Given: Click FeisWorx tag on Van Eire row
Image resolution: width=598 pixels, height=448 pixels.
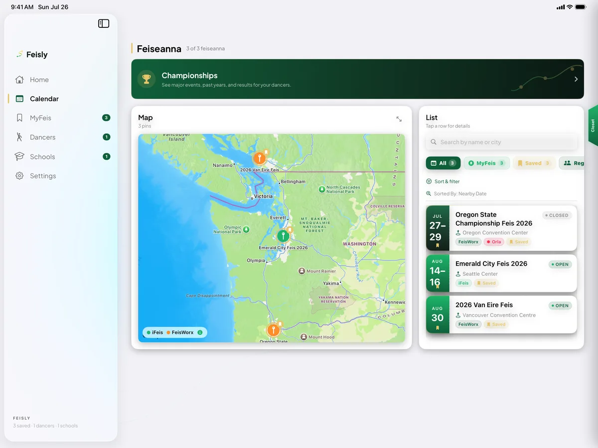Looking at the screenshot, I should tap(468, 325).
